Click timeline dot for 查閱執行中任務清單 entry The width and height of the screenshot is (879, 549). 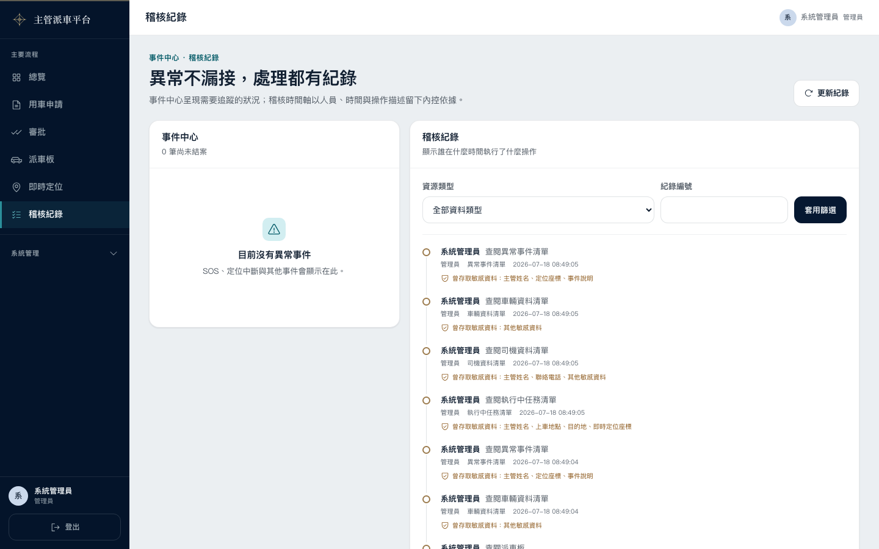pos(427,400)
